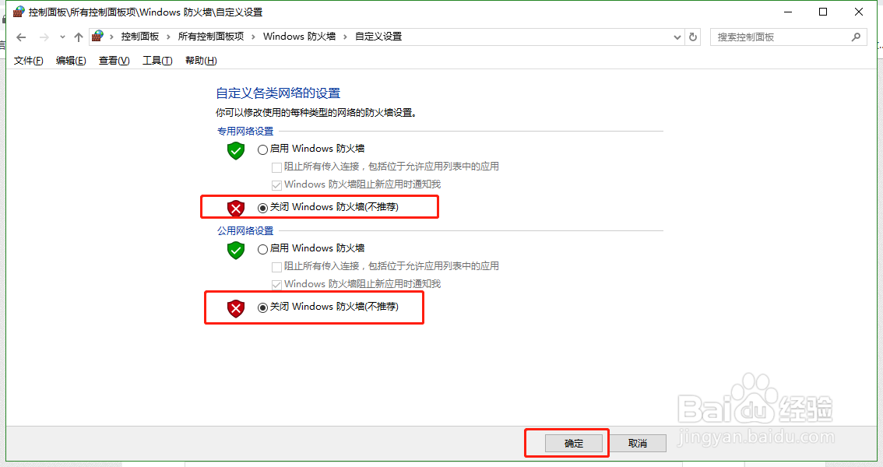Expand the address bar history dropdown
Viewport: 883px width, 467px height.
(x=677, y=37)
